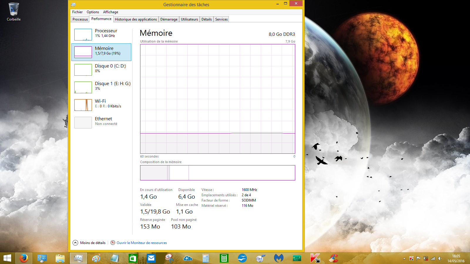Click the 6,4 Go Disponible value
The width and height of the screenshot is (470, 264).
click(x=187, y=197)
